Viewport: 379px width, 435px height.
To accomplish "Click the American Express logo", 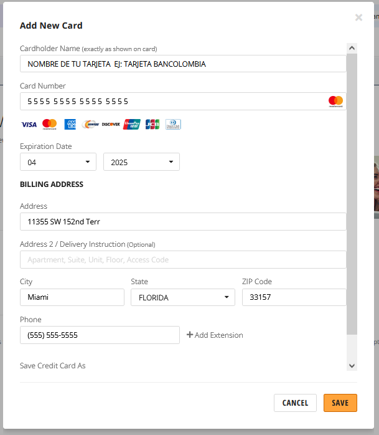I will (70, 124).
